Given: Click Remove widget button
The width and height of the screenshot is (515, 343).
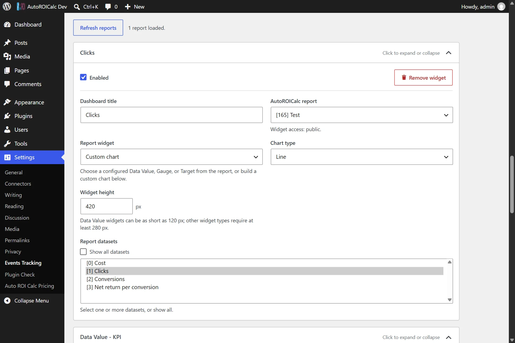Looking at the screenshot, I should [x=423, y=78].
